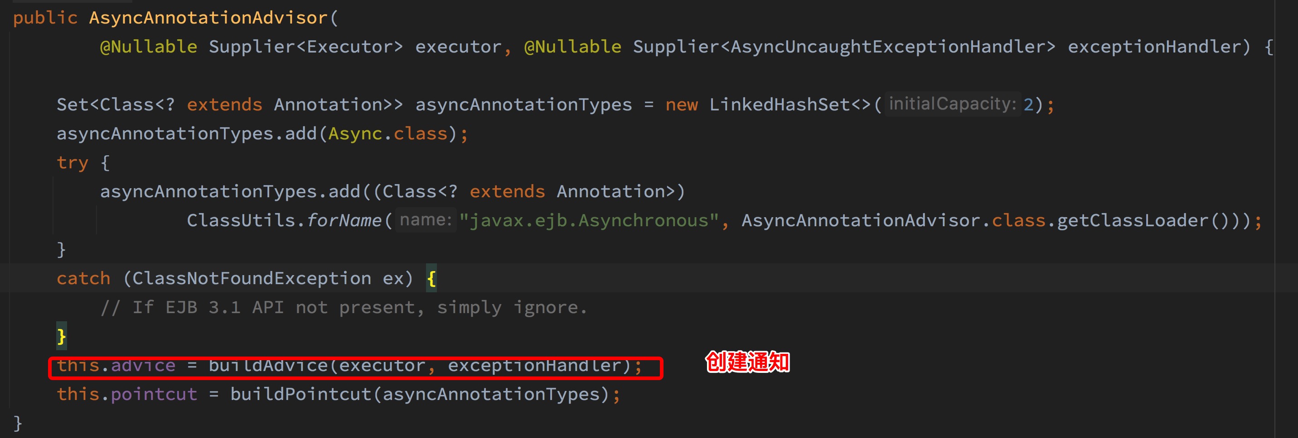
Task: Click the EJB 3.1 API comment line
Action: point(344,307)
